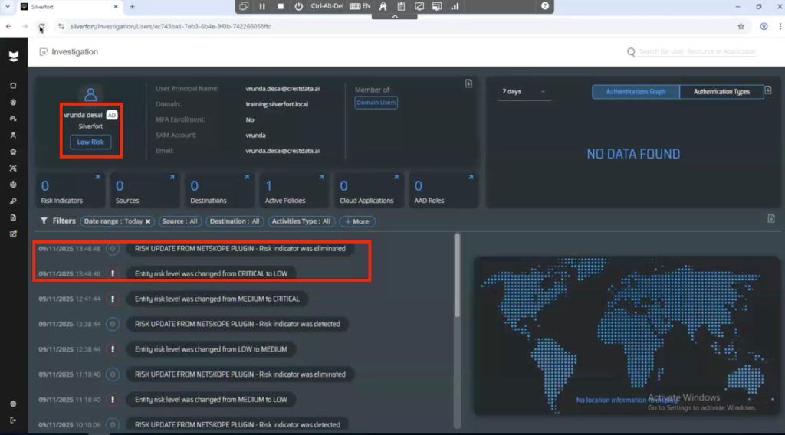Click the logout icon at sidebar bottom
The width and height of the screenshot is (785, 435).
[14, 420]
